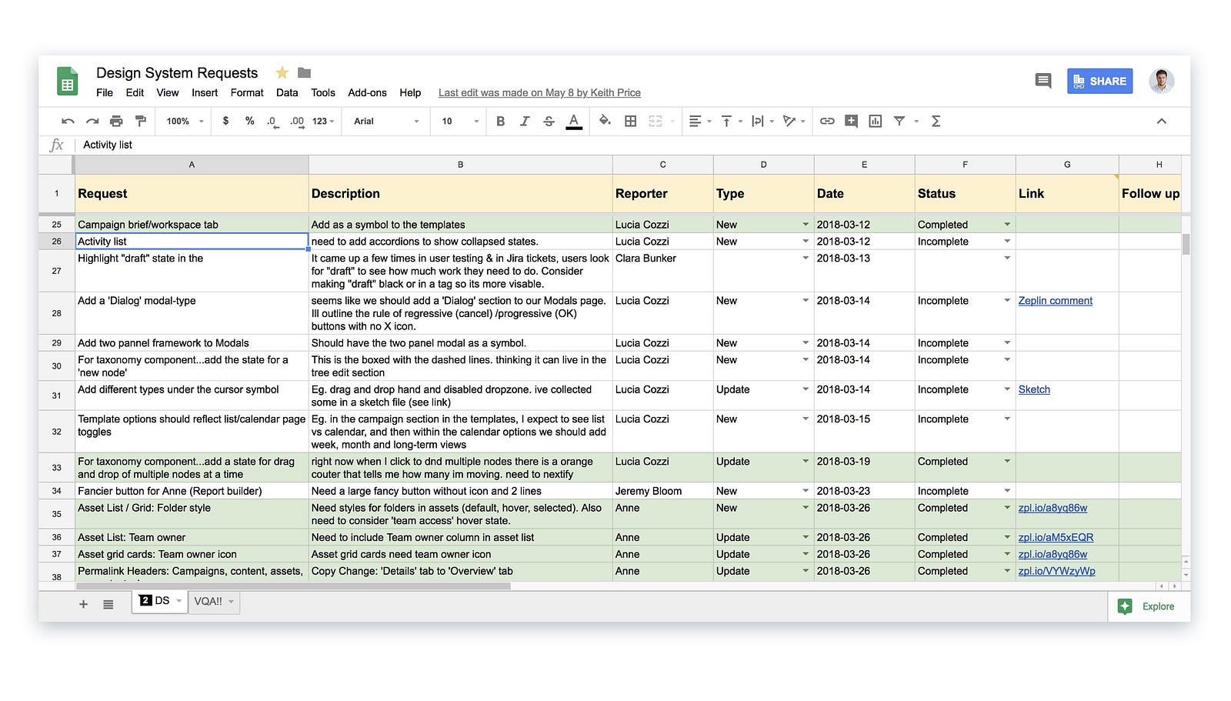Open the Zeplin comment link
The image size is (1231, 701).
1055,301
